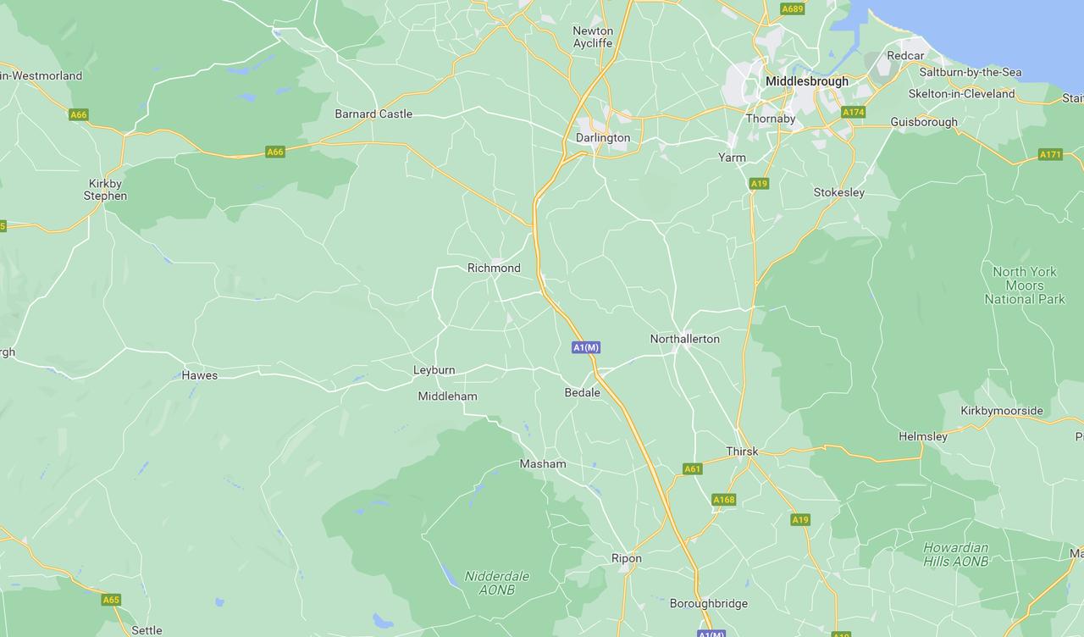Click the A61 road shield near Thirsk
Viewport: 1084px width, 637px height.
coord(693,468)
